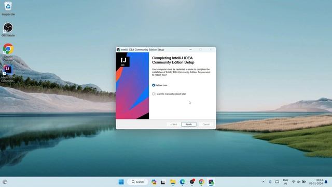
Task: Select the IntelliJ IDEA Community desktop shortcut
Action: (x=8, y=74)
